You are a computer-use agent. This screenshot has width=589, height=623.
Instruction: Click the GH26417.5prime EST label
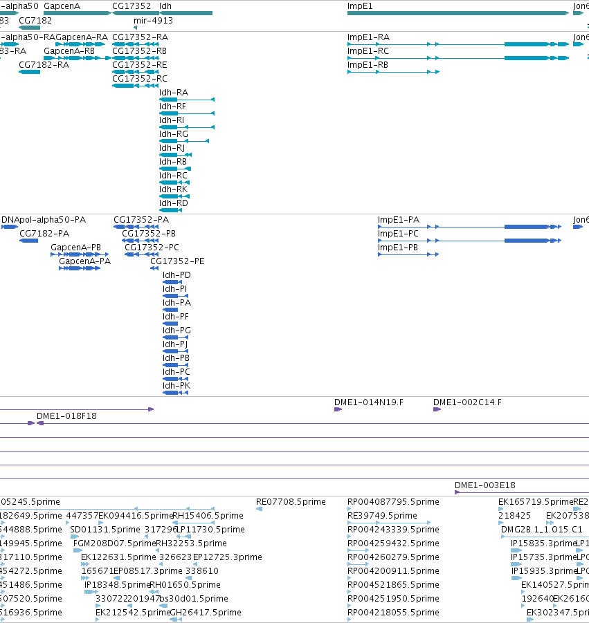click(206, 613)
